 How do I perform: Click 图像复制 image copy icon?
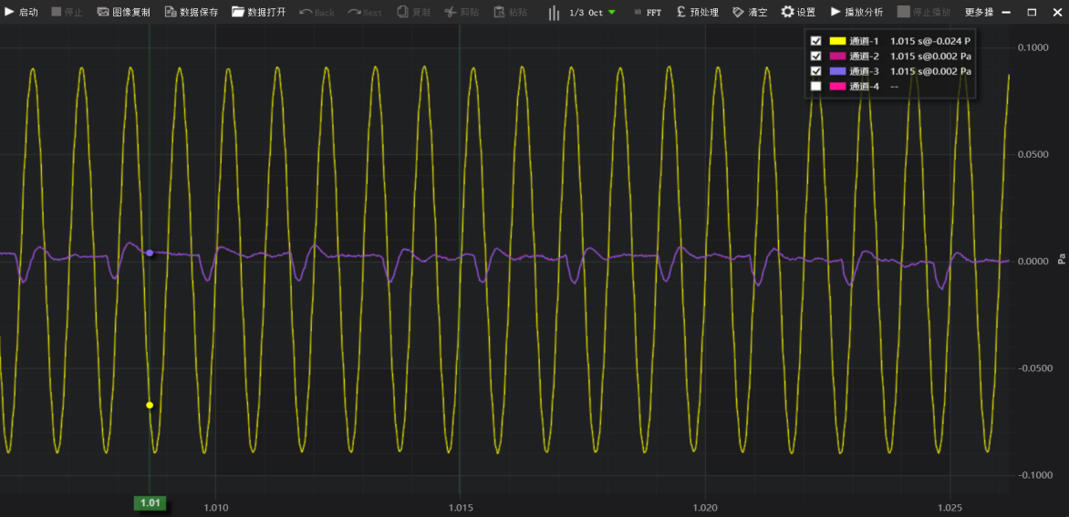103,13
